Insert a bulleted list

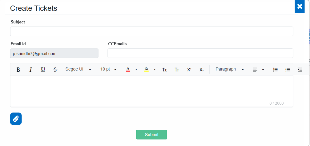(288, 70)
